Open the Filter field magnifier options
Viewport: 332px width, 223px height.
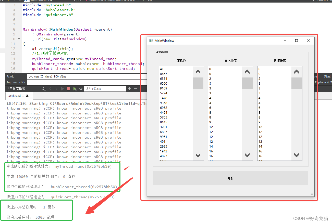[88, 89]
